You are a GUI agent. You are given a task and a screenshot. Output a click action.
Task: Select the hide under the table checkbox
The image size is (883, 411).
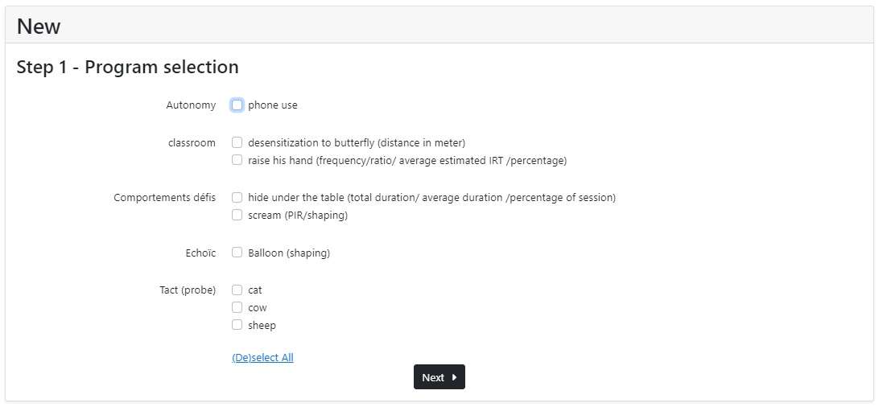(x=237, y=197)
